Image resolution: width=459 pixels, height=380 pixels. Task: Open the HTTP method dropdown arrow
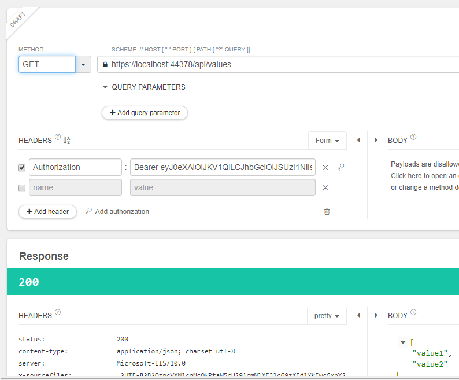pos(83,64)
